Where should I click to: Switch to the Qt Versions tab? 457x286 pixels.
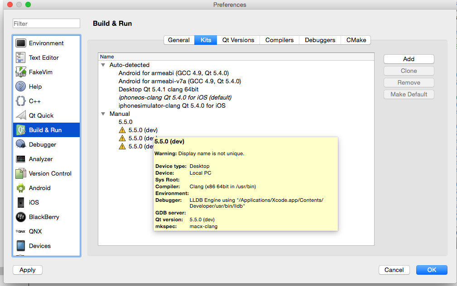(x=238, y=40)
